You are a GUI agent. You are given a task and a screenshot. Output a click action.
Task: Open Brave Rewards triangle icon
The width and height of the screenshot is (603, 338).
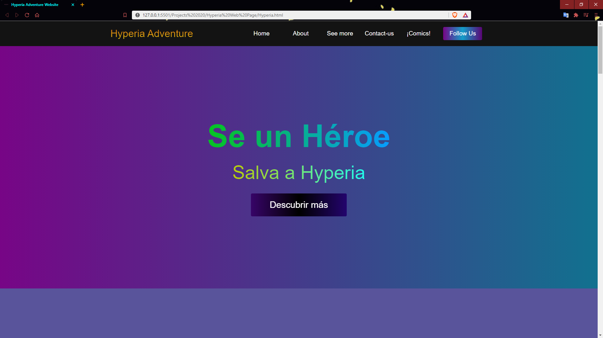(465, 15)
